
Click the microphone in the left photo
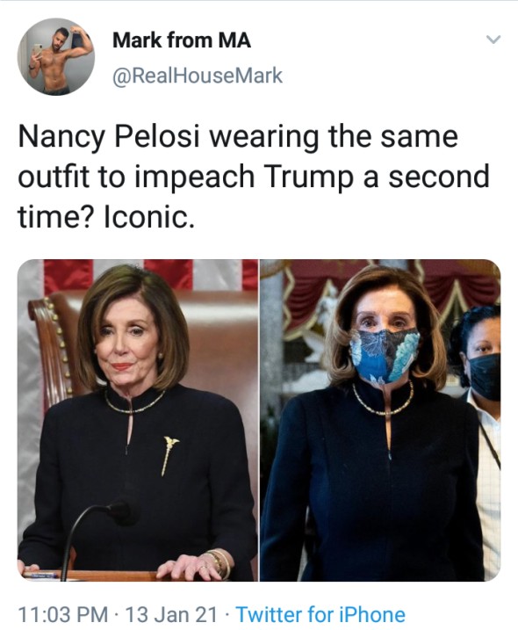coord(97,534)
